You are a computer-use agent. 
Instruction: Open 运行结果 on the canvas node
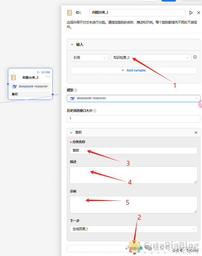tap(44, 72)
